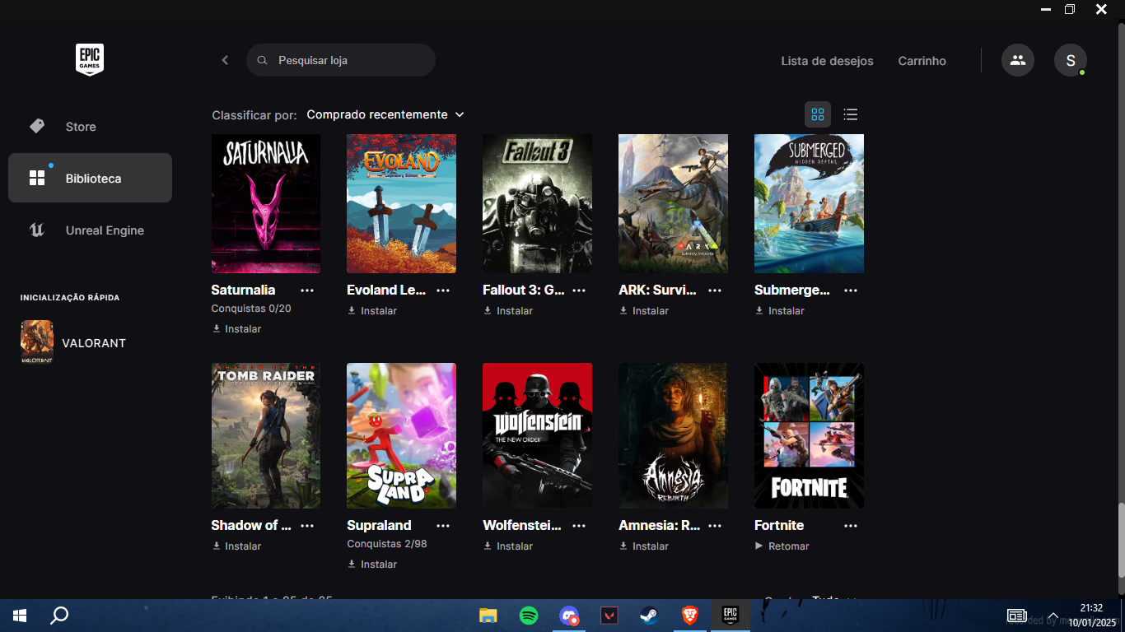The width and height of the screenshot is (1125, 632).
Task: Switch to list view
Action: [x=851, y=114]
